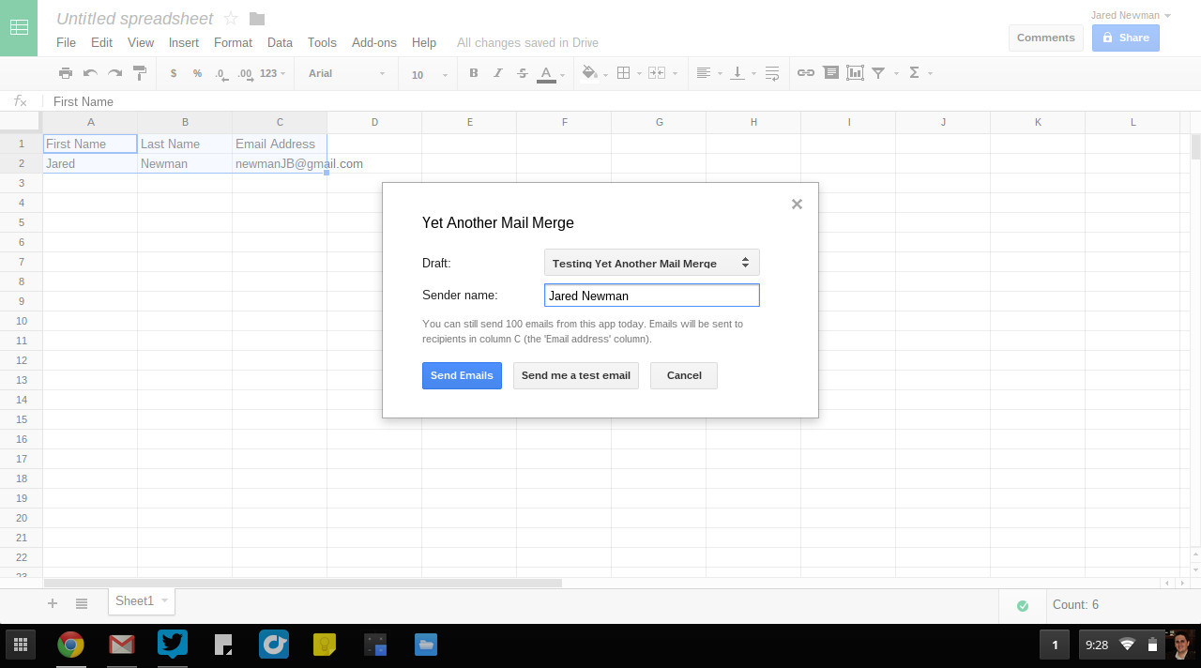Toggle italic text formatting

(498, 73)
